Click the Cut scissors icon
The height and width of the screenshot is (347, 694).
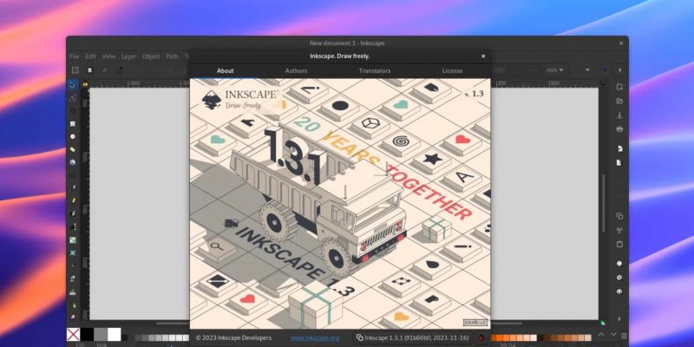click(619, 230)
